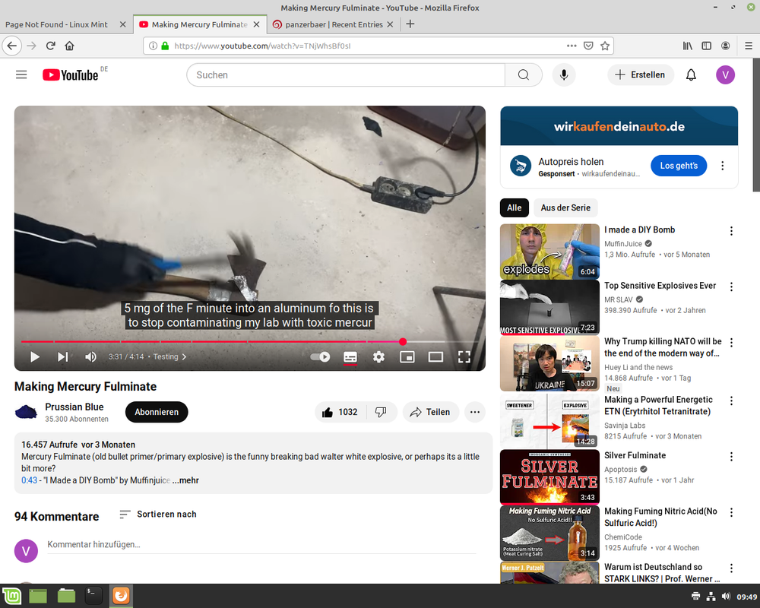Mute the video volume
The width and height of the screenshot is (760, 608).
90,357
